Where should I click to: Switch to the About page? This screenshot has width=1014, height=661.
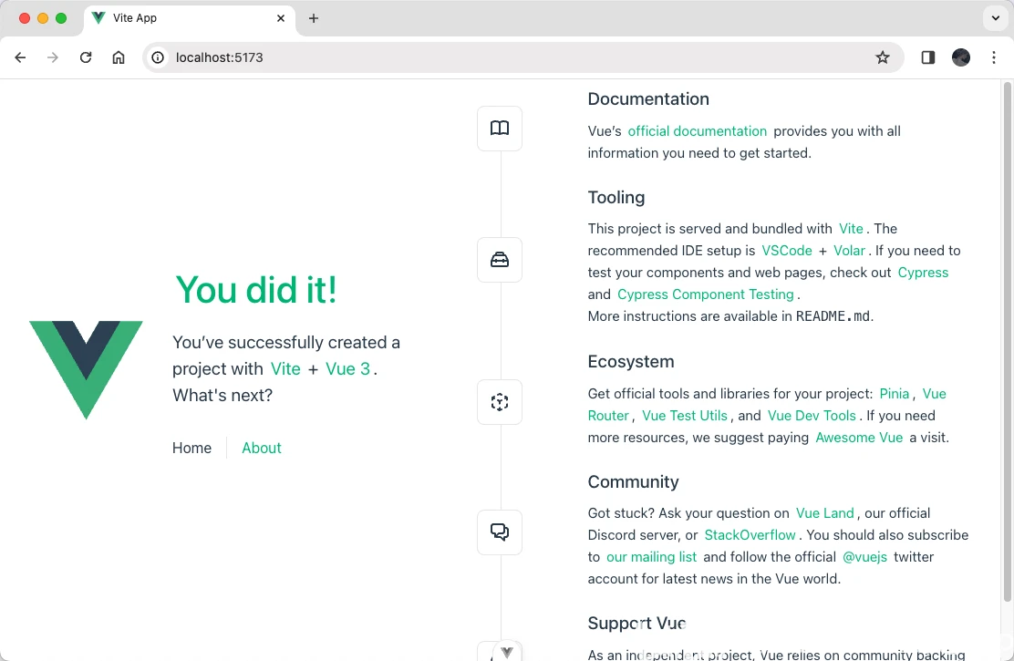tap(262, 448)
